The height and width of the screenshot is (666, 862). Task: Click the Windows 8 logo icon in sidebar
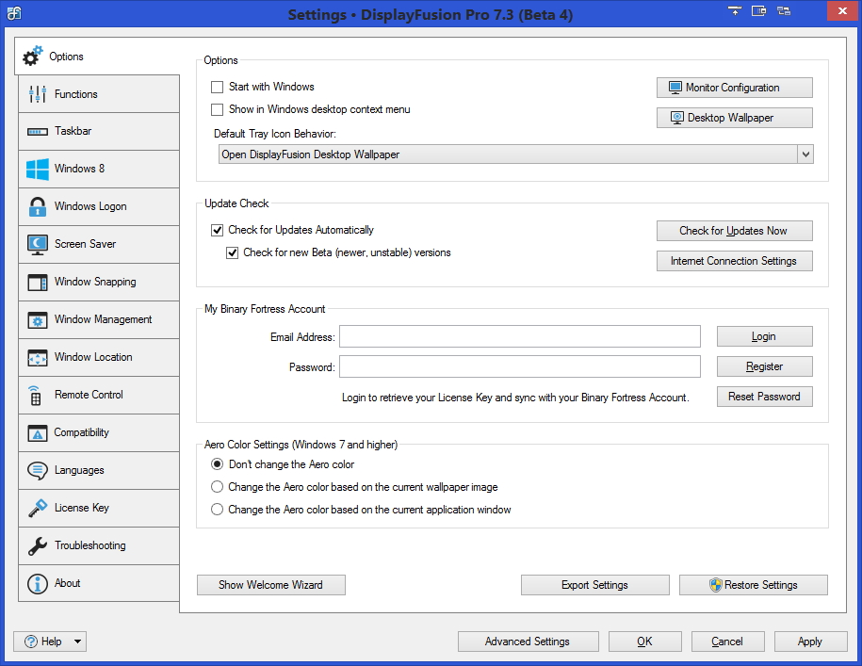coord(38,170)
